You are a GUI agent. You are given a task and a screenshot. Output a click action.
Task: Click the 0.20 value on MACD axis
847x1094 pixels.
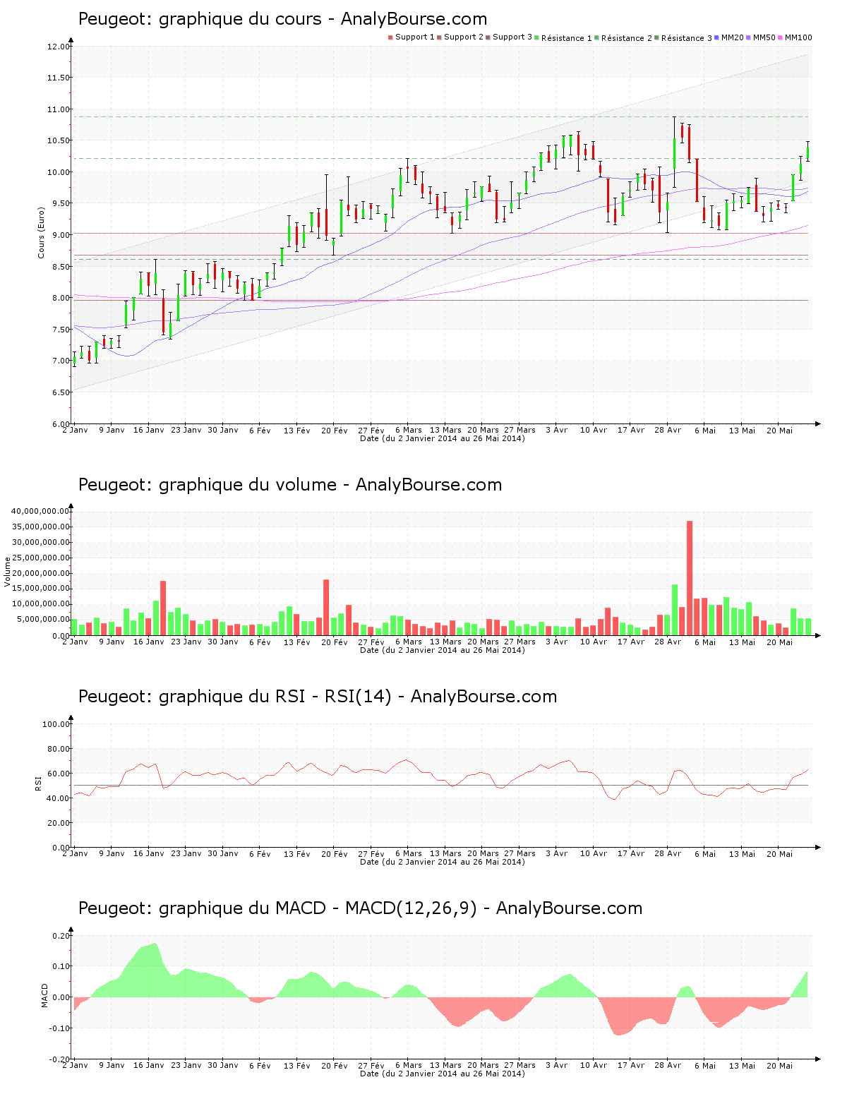tap(61, 936)
